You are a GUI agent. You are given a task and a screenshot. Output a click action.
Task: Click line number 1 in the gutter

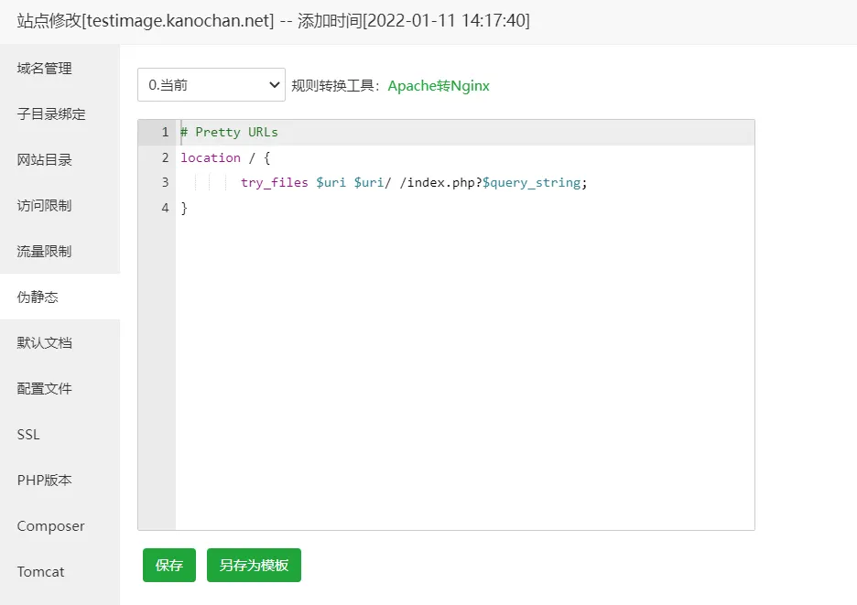coord(165,133)
